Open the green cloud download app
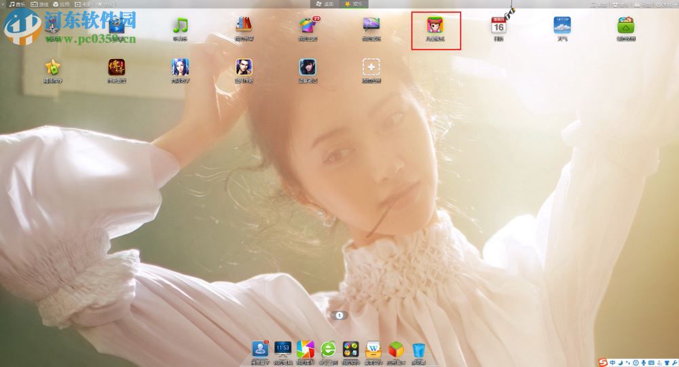 626,26
